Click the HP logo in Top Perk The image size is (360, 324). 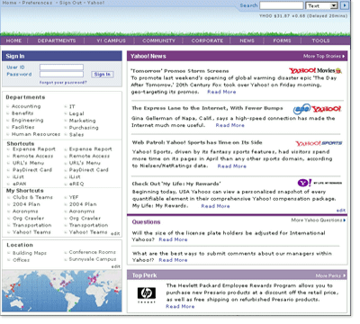[147, 294]
